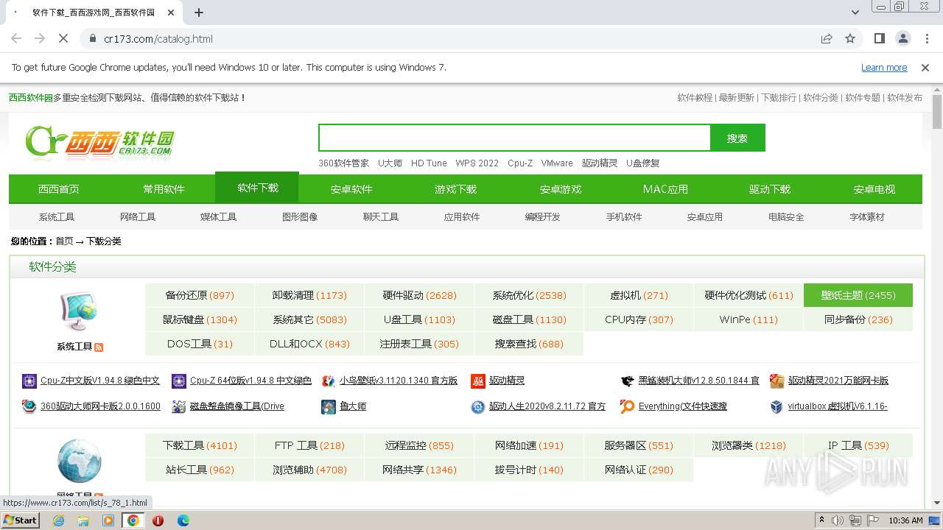The image size is (943, 530).
Task: Open the Windows Start menu
Action: 21,520
